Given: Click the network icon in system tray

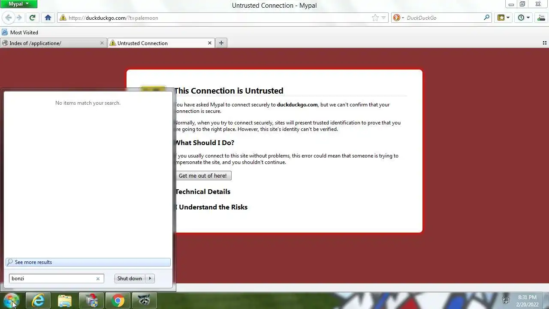Looking at the screenshot, I should pyautogui.click(x=506, y=300).
